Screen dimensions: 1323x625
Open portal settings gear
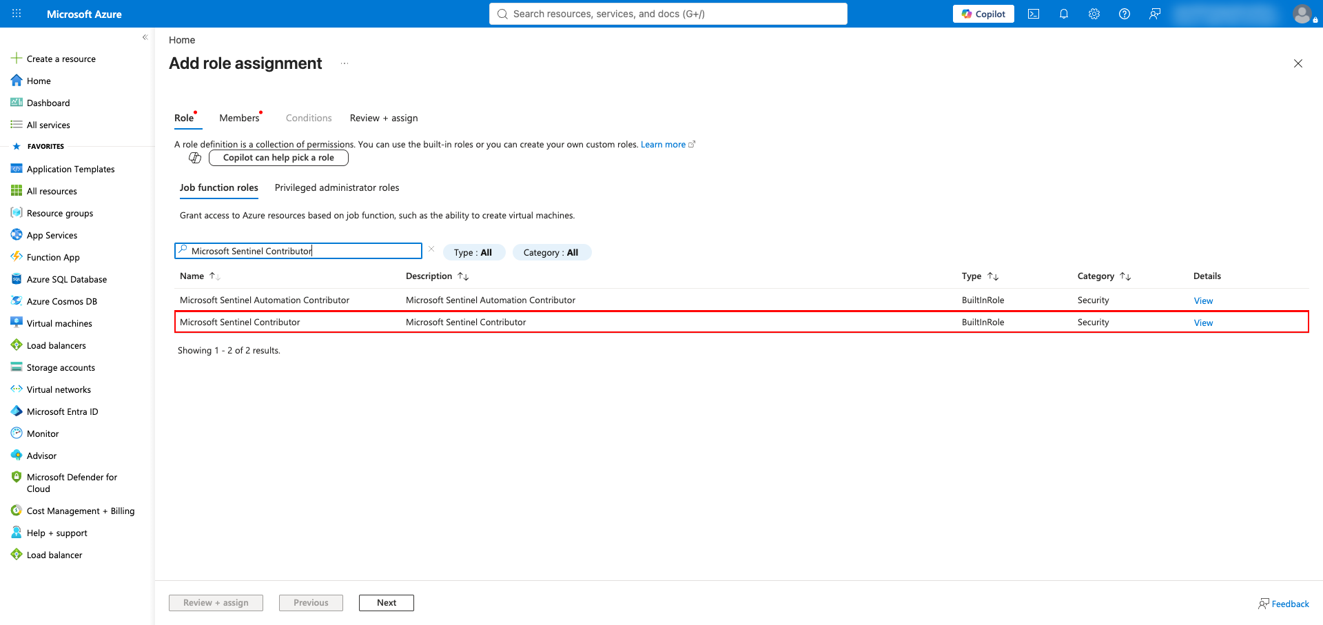1094,14
